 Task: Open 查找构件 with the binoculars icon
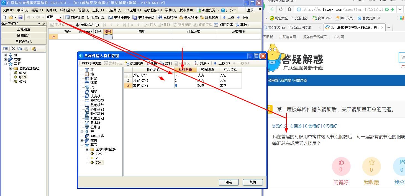pos(168,17)
